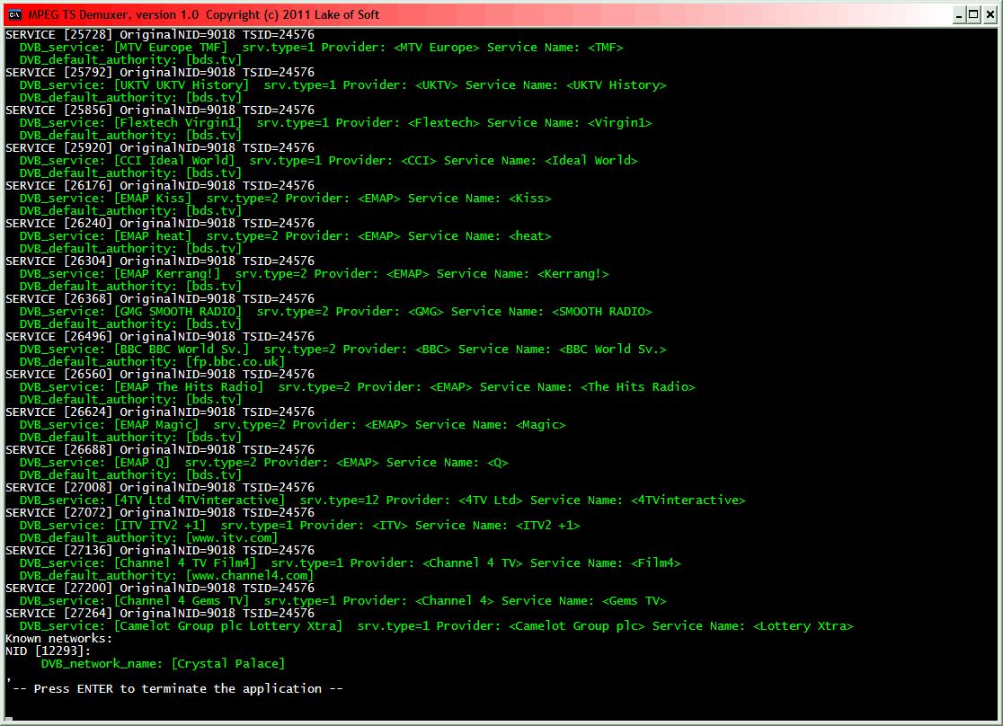Select the SERVICE [26176] line
This screenshot has height=726, width=1003.
coord(160,185)
